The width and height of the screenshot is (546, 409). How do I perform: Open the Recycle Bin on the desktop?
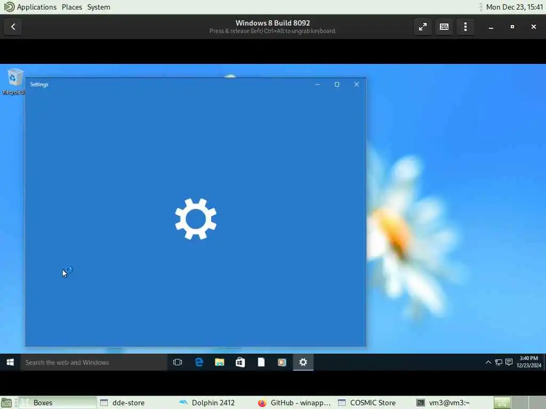(14, 81)
